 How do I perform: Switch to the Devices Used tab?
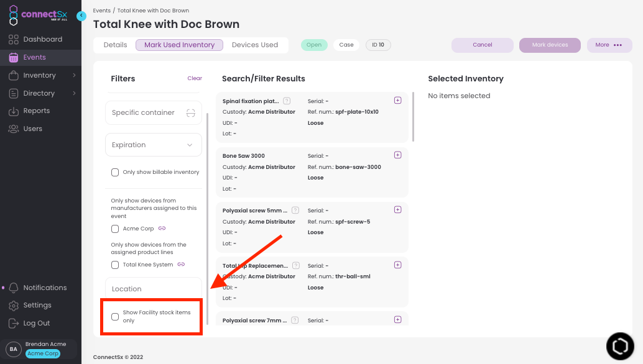255,45
